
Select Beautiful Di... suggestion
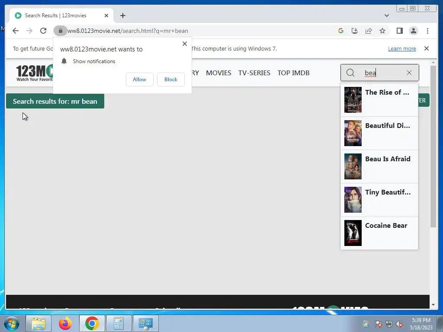(x=379, y=133)
